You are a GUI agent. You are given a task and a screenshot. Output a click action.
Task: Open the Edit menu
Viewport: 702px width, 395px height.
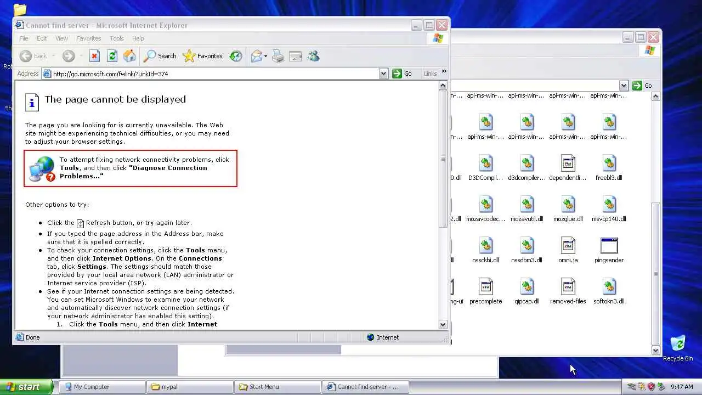(x=42, y=38)
